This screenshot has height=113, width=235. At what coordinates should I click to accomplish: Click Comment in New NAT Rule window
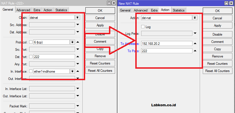click(x=217, y=42)
